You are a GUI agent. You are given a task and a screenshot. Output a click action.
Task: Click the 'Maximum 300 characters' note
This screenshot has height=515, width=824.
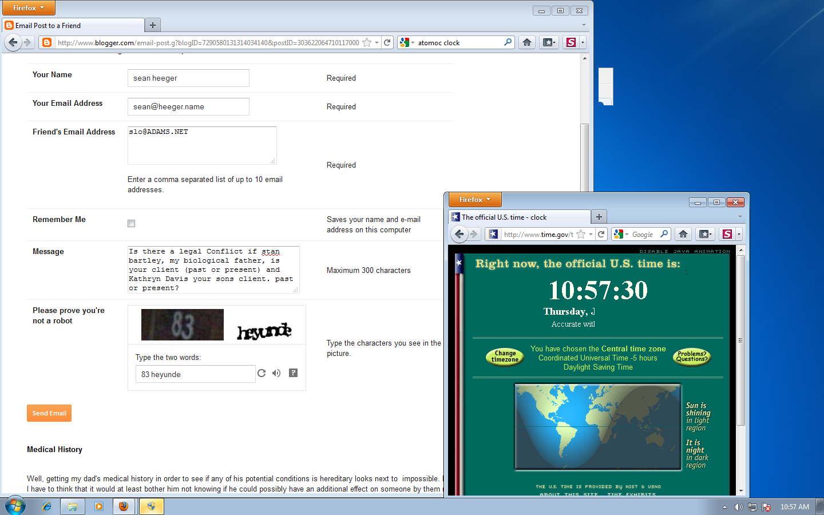[x=369, y=270]
